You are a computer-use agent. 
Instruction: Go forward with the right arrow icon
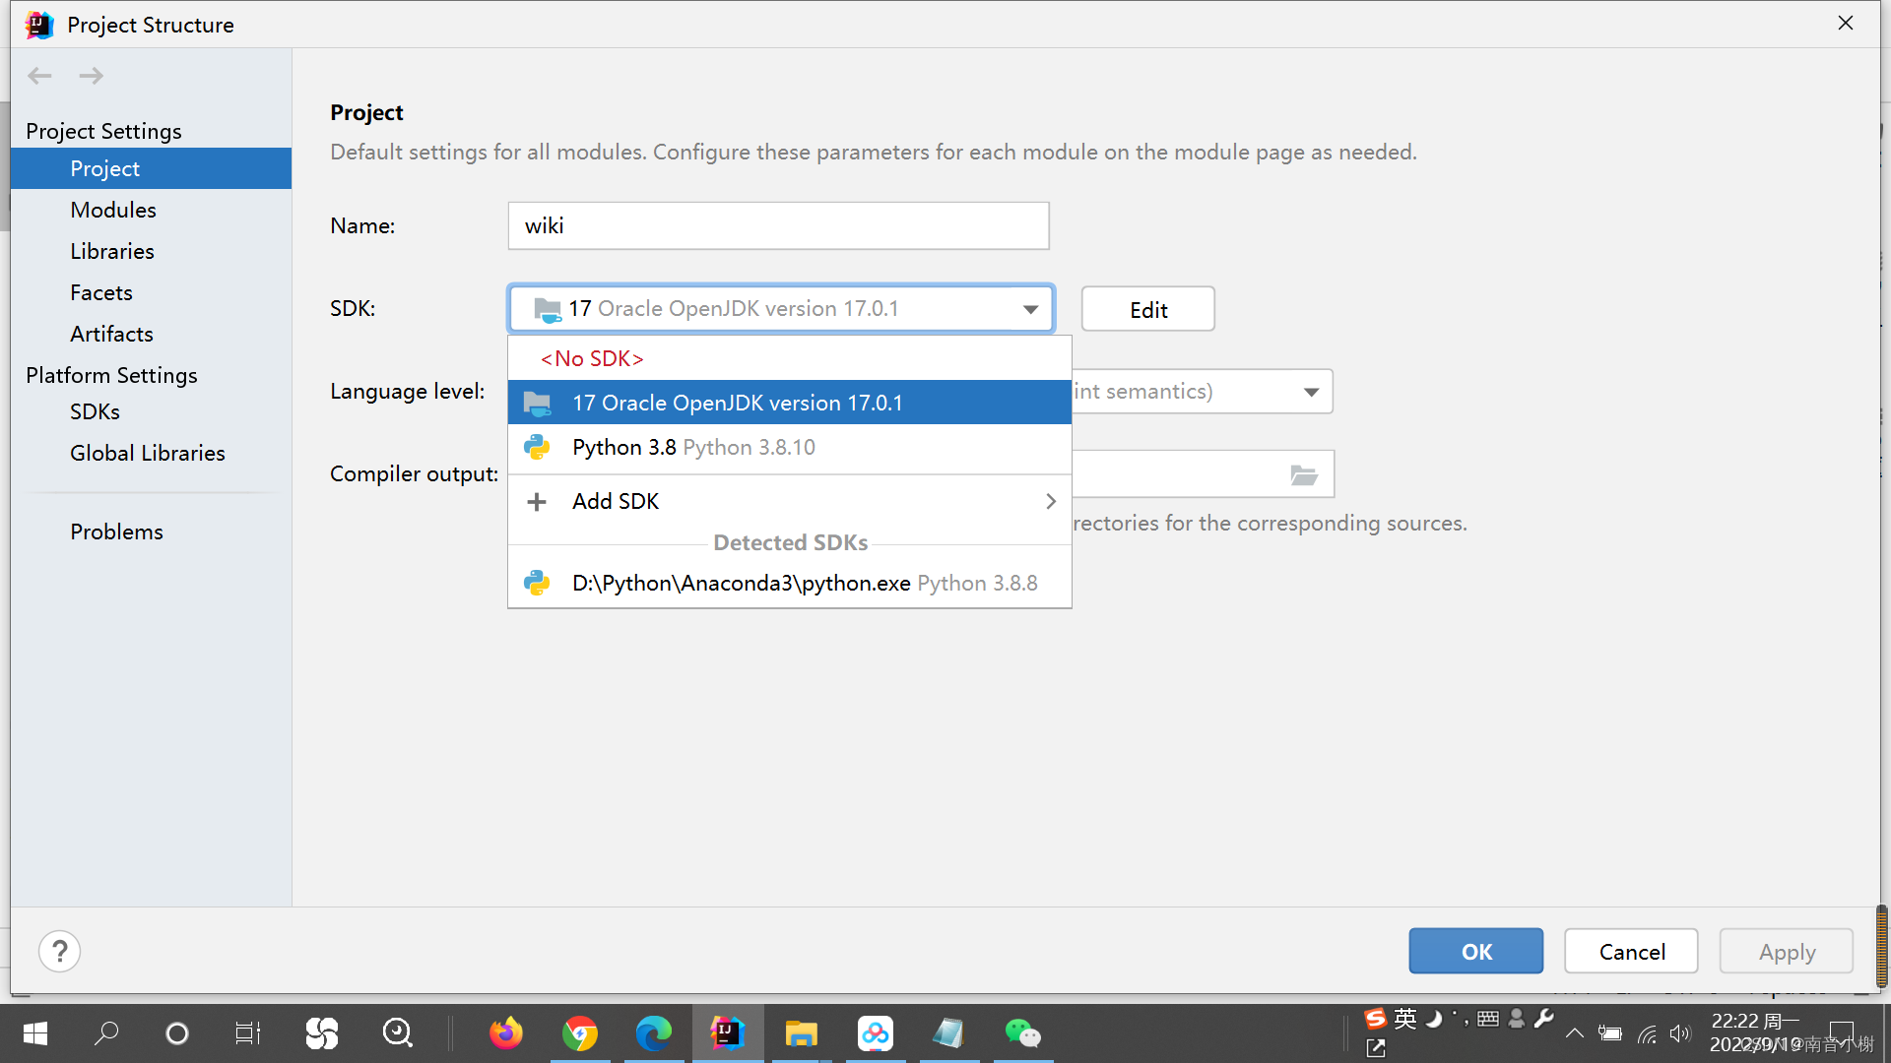pyautogui.click(x=92, y=76)
